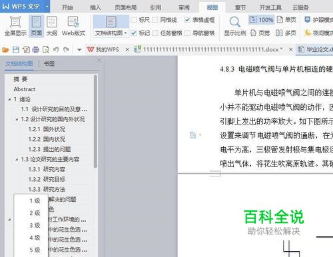The width and height of the screenshot is (333, 257).
Task: Open the quick access toolbar customize arrow
Action: tap(79, 50)
